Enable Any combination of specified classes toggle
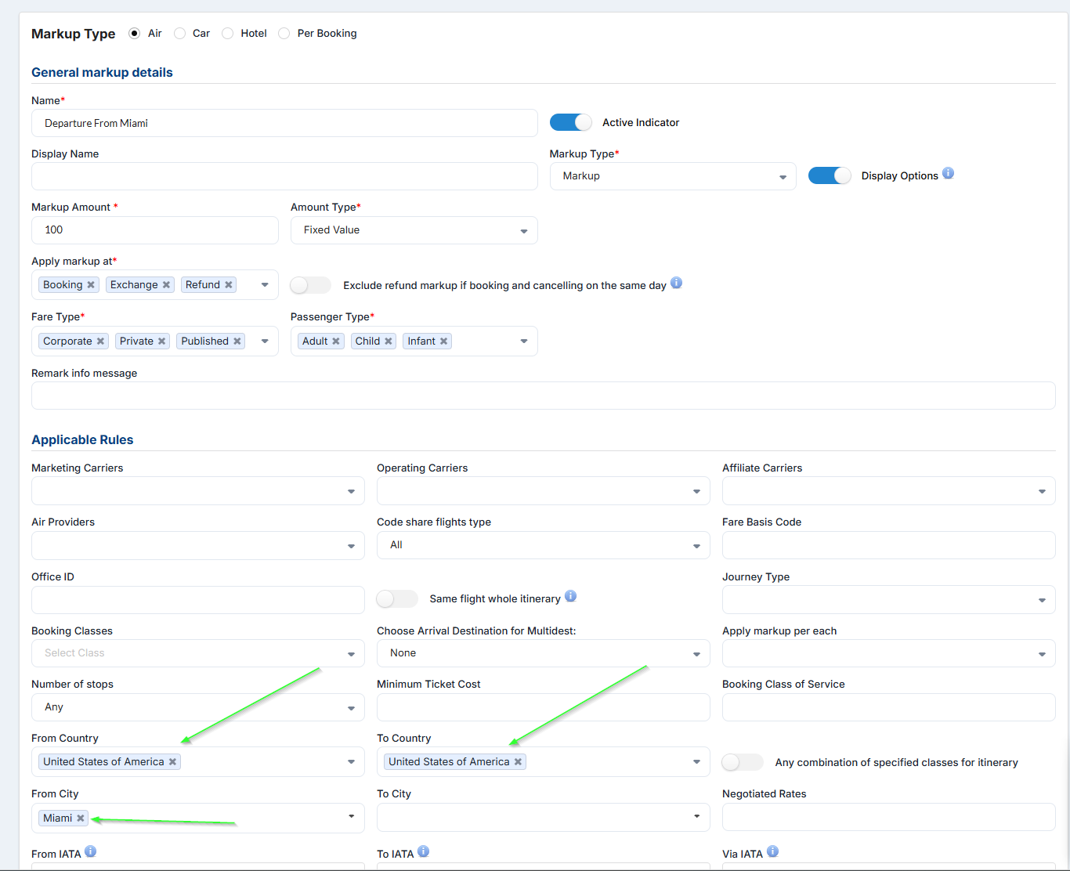This screenshot has width=1070, height=871. pyautogui.click(x=743, y=762)
